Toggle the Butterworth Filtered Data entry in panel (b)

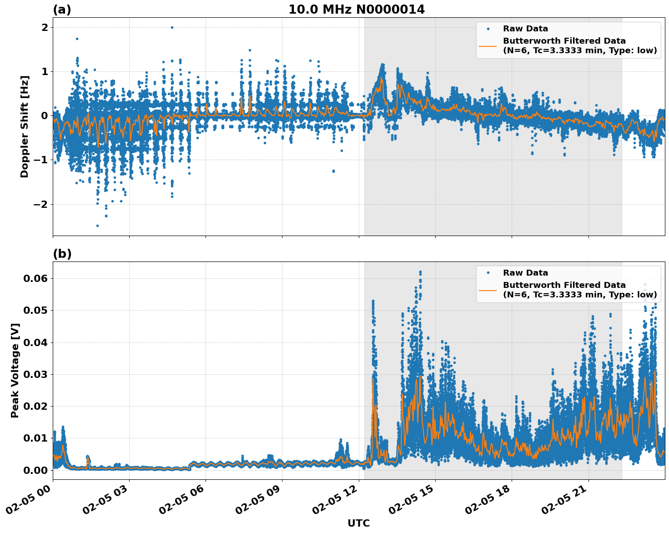564,285
